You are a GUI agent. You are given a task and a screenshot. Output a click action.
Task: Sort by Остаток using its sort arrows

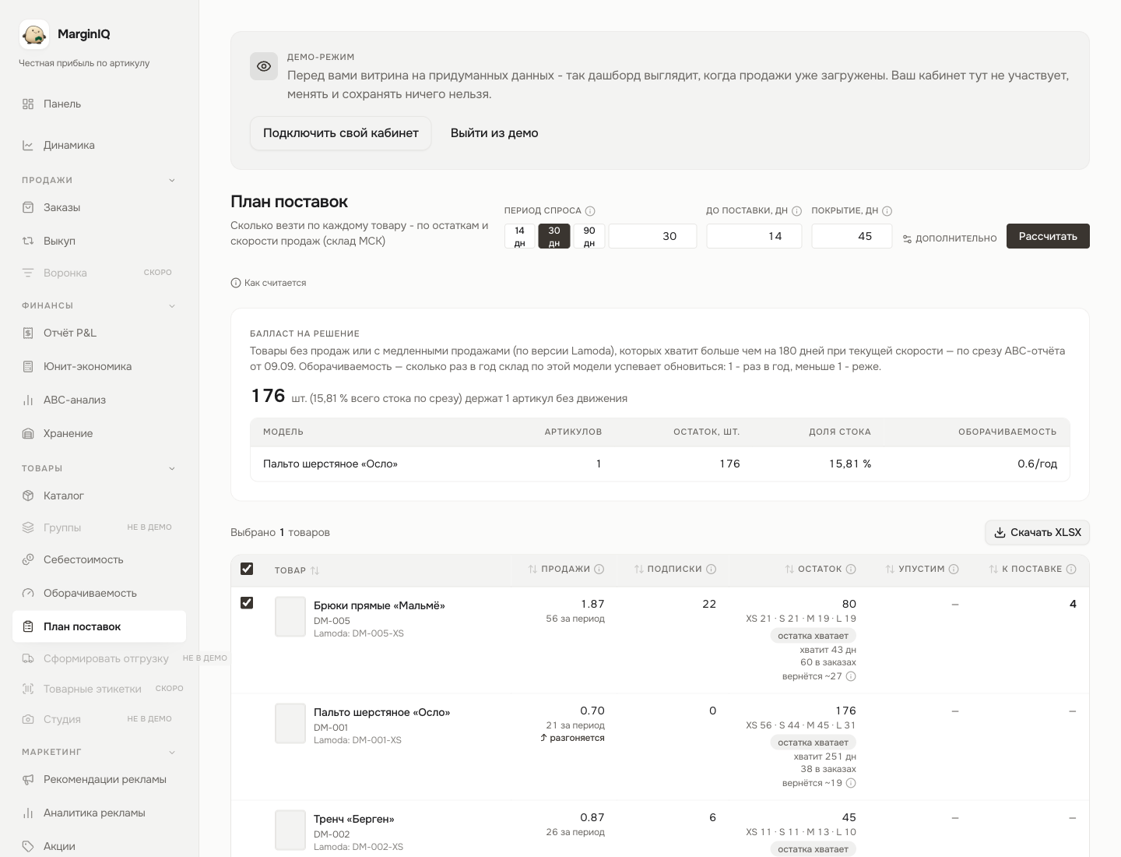(789, 570)
